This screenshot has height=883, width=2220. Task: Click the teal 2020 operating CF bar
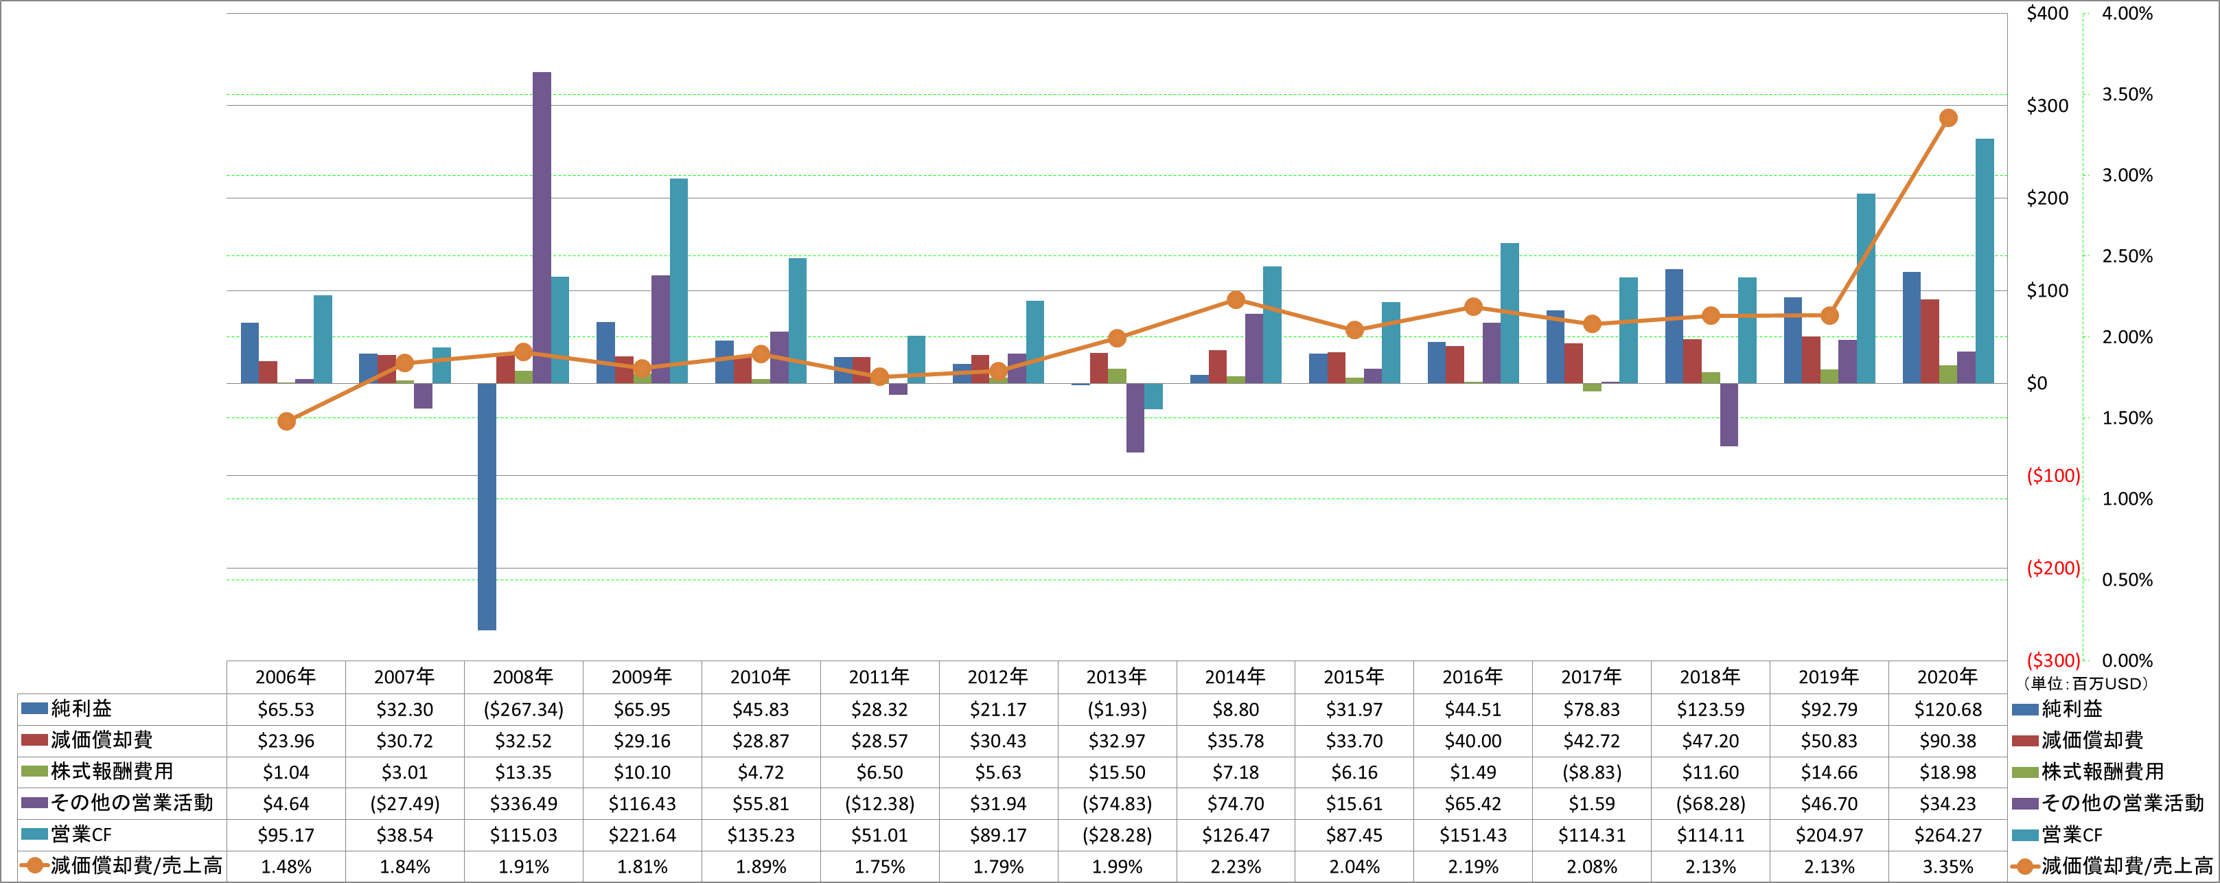[x=1985, y=262]
